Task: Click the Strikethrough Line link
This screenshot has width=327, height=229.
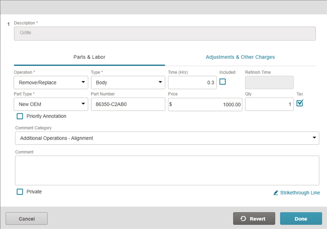Action: (x=300, y=193)
